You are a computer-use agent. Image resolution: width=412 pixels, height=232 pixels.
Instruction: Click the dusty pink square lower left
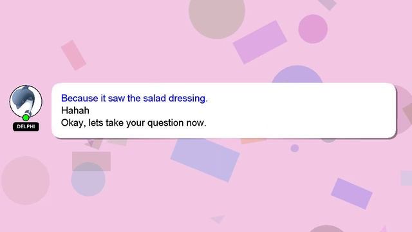pyautogui.click(x=91, y=161)
